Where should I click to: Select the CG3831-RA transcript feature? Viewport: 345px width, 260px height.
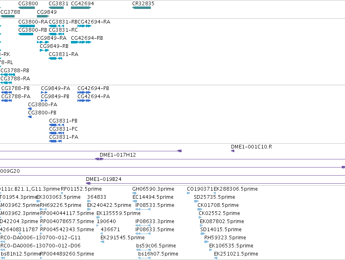56,58
